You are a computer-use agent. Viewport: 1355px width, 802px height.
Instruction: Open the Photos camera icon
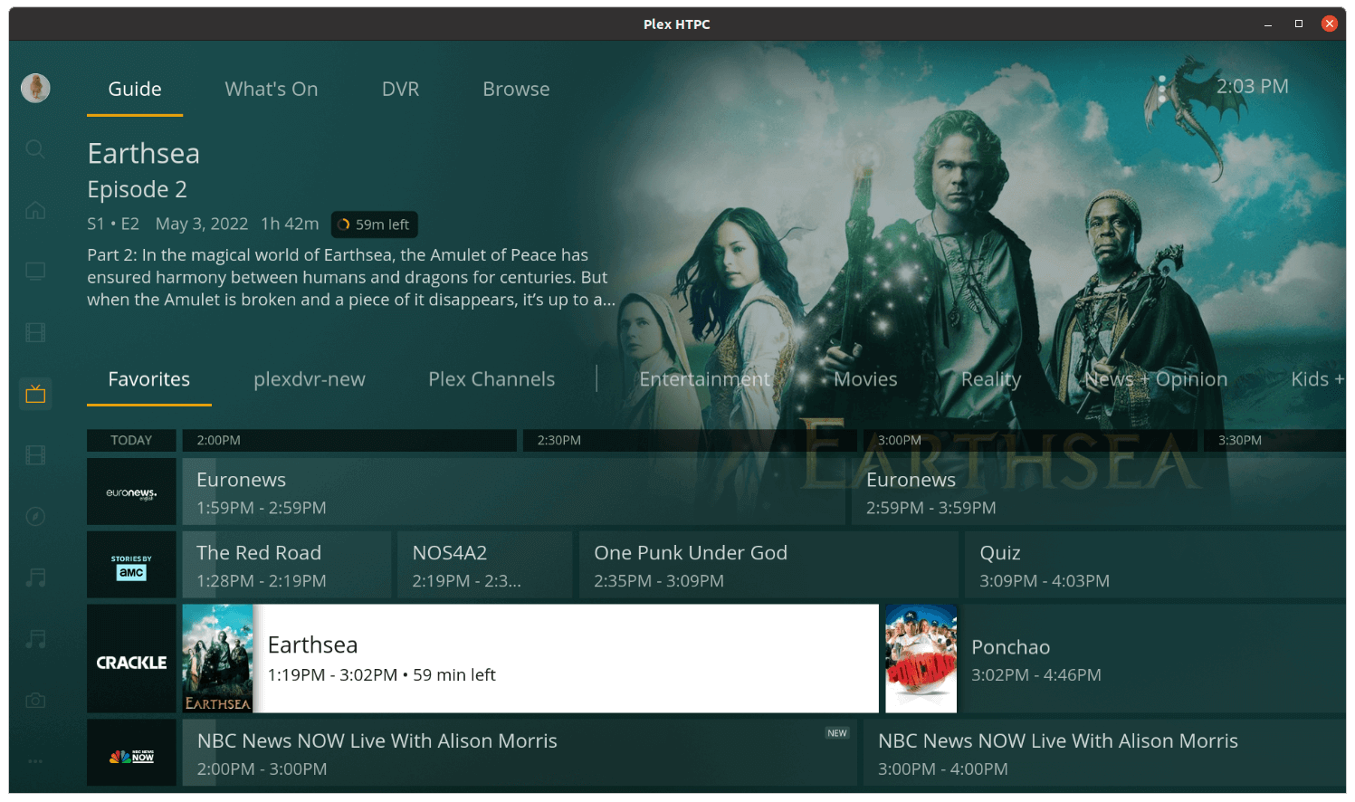pos(35,700)
